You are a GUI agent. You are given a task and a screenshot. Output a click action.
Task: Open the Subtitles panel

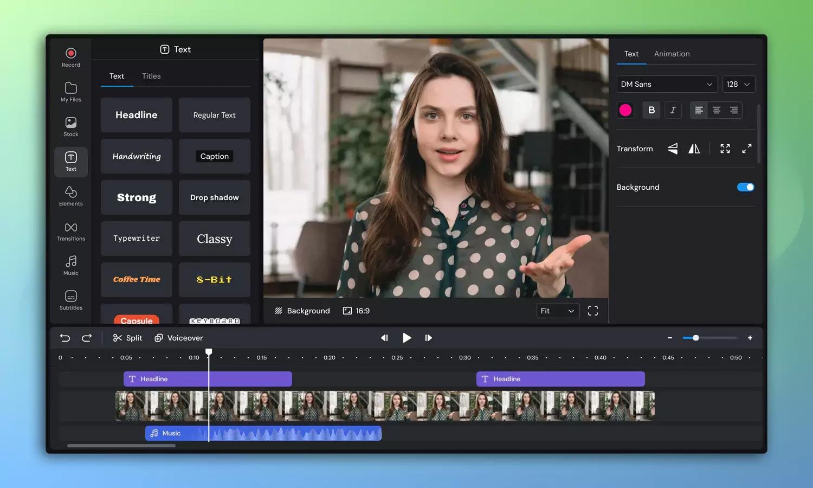pyautogui.click(x=71, y=300)
